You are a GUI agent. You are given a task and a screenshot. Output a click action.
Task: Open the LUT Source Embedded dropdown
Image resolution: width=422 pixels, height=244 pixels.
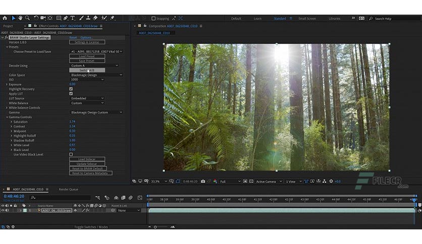point(87,98)
